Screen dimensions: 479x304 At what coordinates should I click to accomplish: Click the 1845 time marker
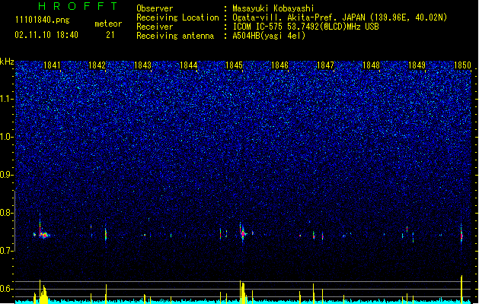click(234, 65)
